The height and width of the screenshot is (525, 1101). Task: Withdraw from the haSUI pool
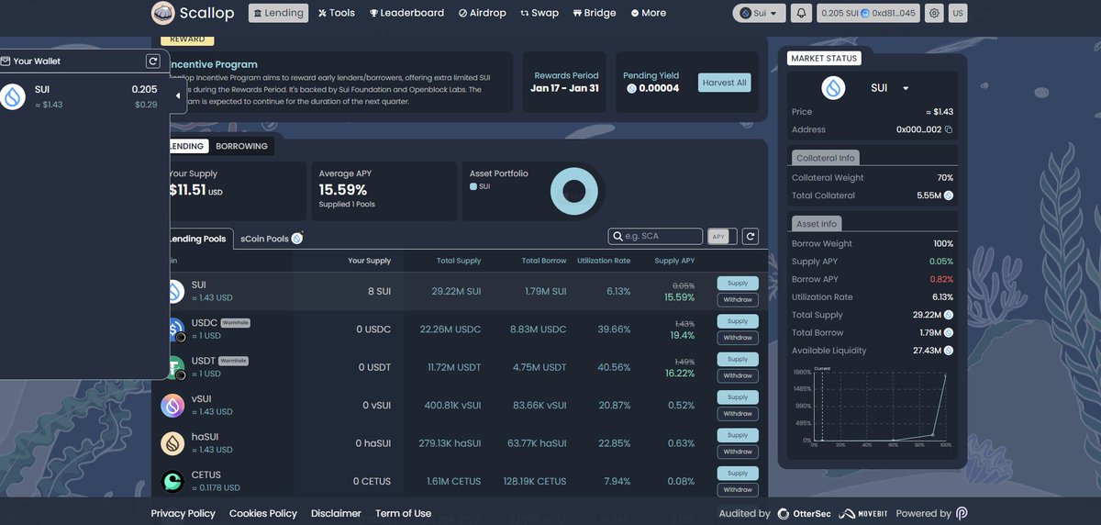coord(738,452)
